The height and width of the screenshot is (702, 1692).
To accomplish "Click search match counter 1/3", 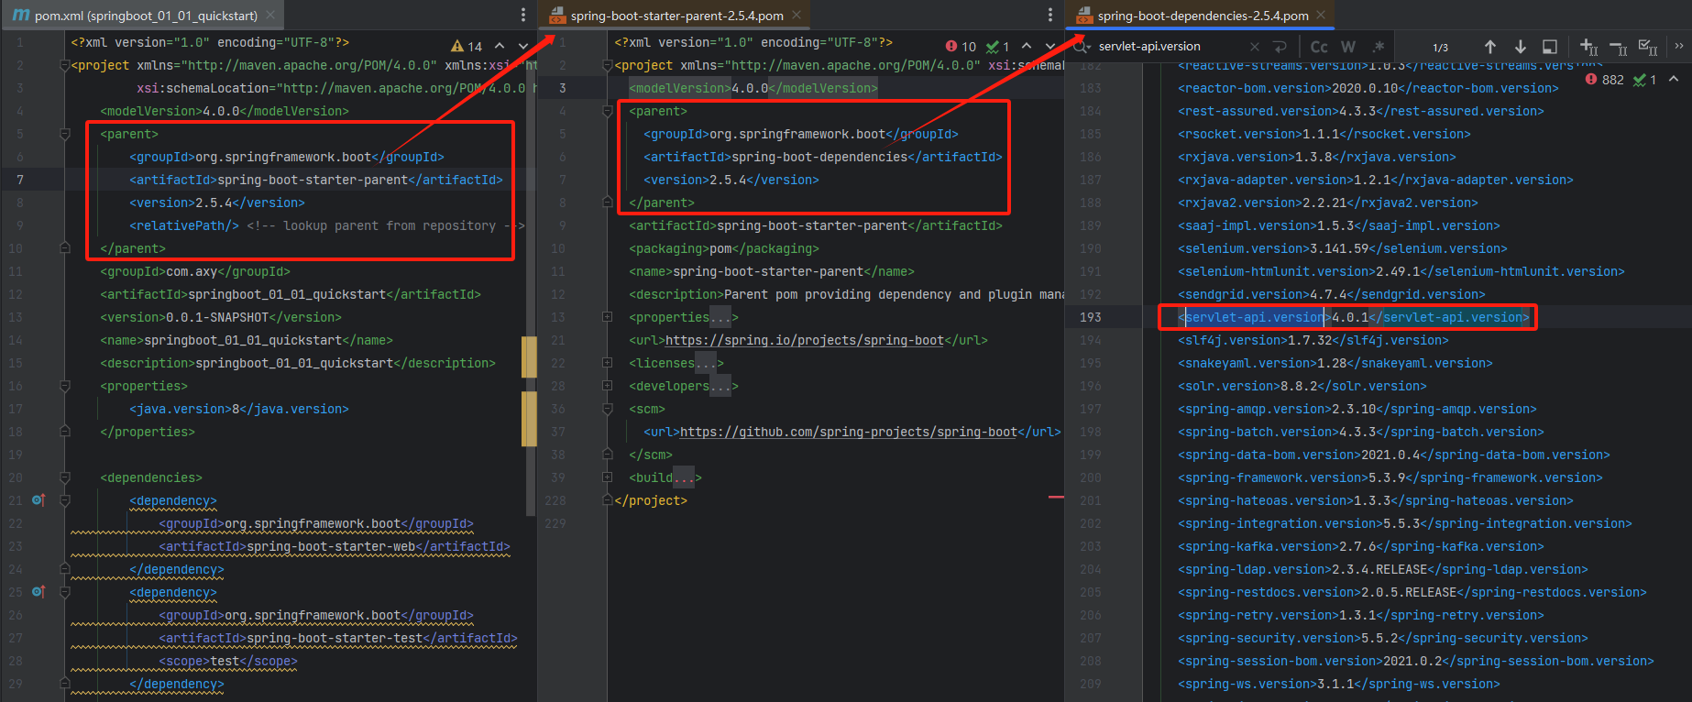I will [1441, 47].
